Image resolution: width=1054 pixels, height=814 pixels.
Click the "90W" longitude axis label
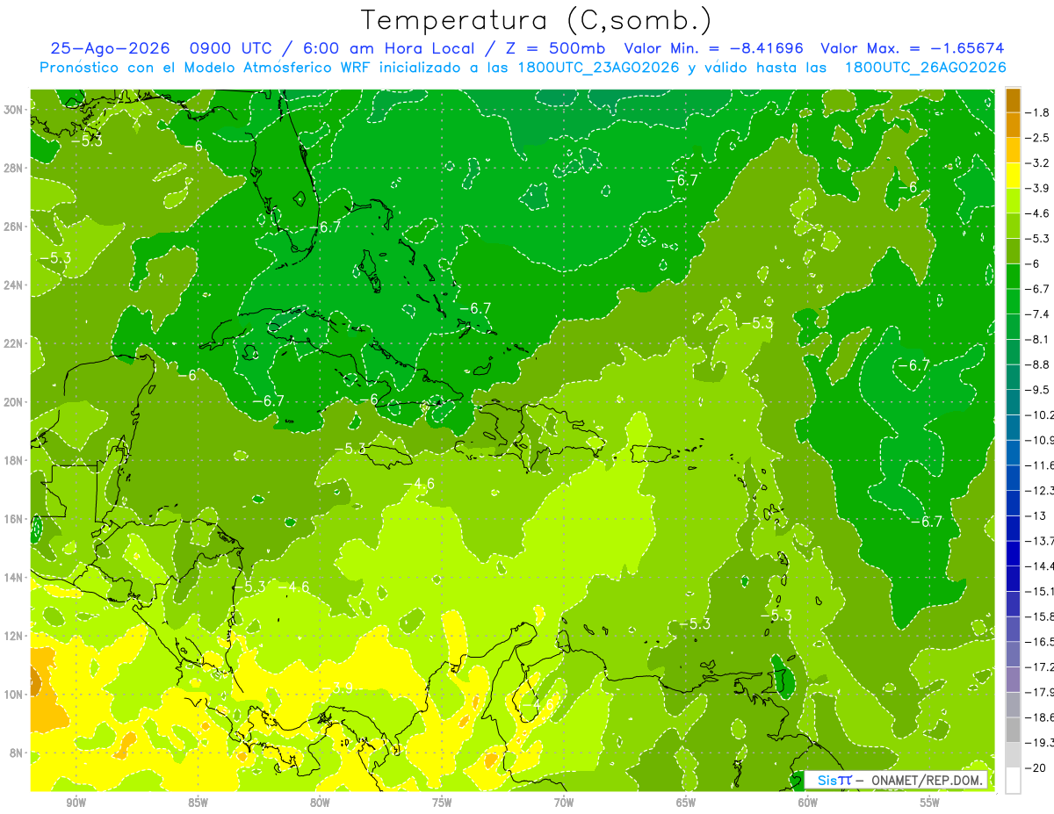point(76,803)
